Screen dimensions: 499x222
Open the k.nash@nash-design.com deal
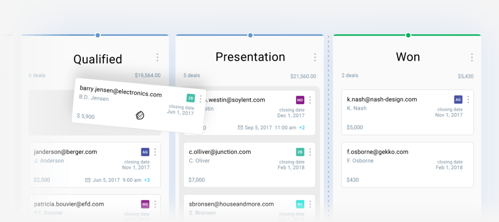[x=382, y=99]
